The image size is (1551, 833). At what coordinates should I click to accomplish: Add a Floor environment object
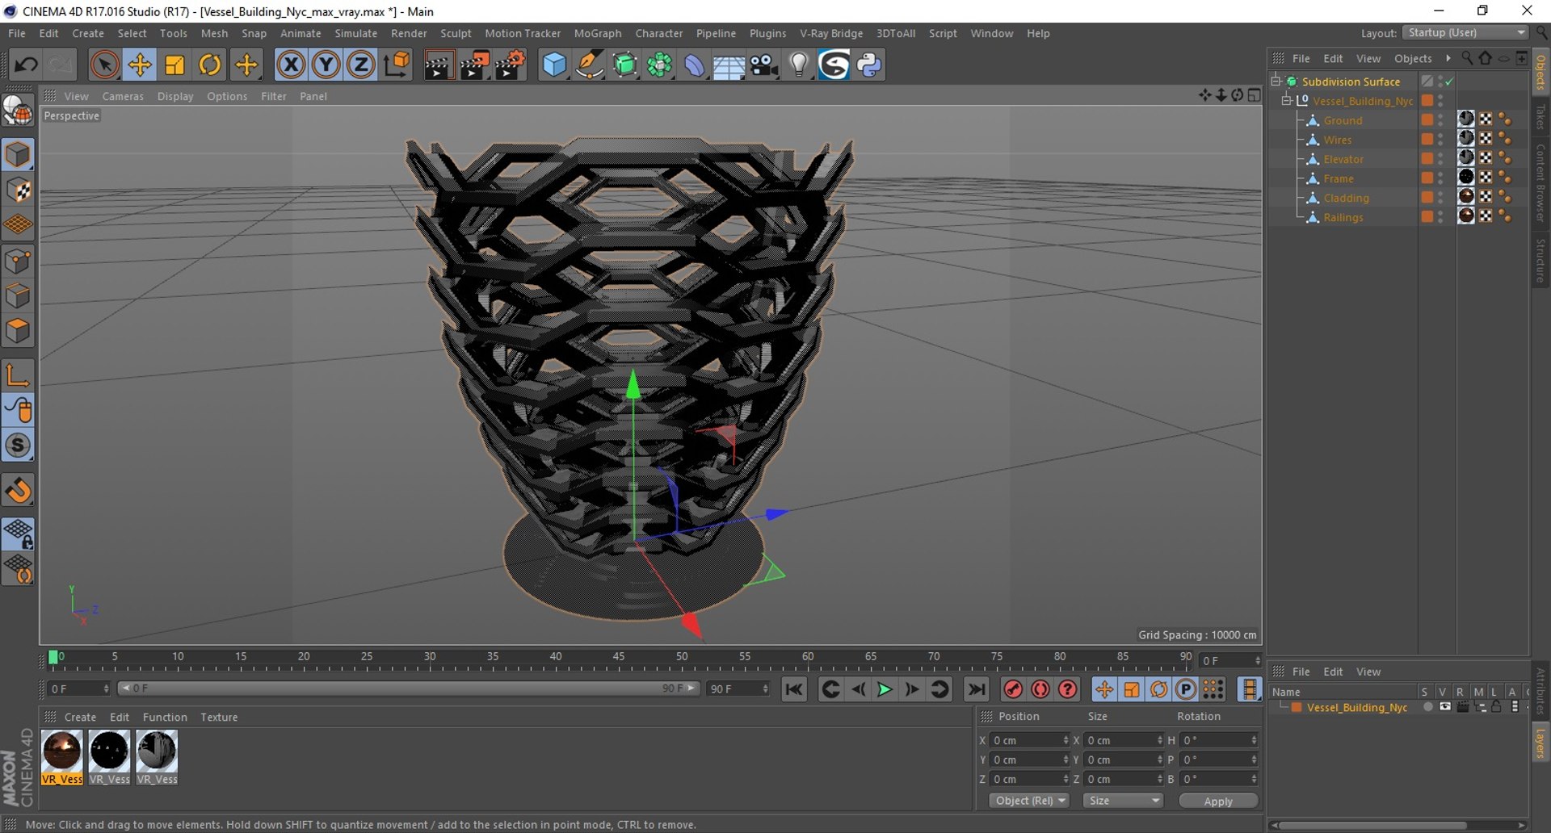pos(729,65)
